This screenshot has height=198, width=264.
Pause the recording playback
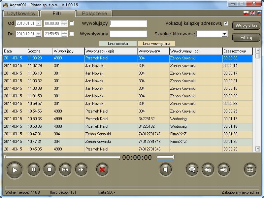click(34, 170)
